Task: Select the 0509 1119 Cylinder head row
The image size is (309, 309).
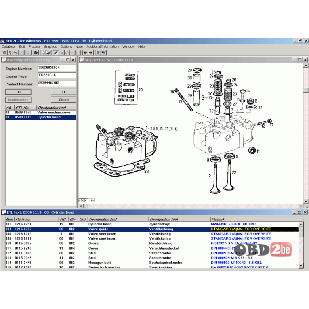Action: click(x=40, y=117)
